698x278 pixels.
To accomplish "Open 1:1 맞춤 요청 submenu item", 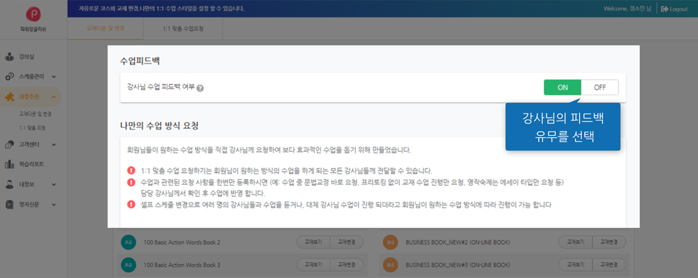I will (x=33, y=128).
